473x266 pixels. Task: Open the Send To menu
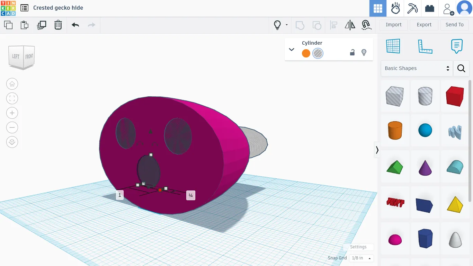tap(454, 25)
